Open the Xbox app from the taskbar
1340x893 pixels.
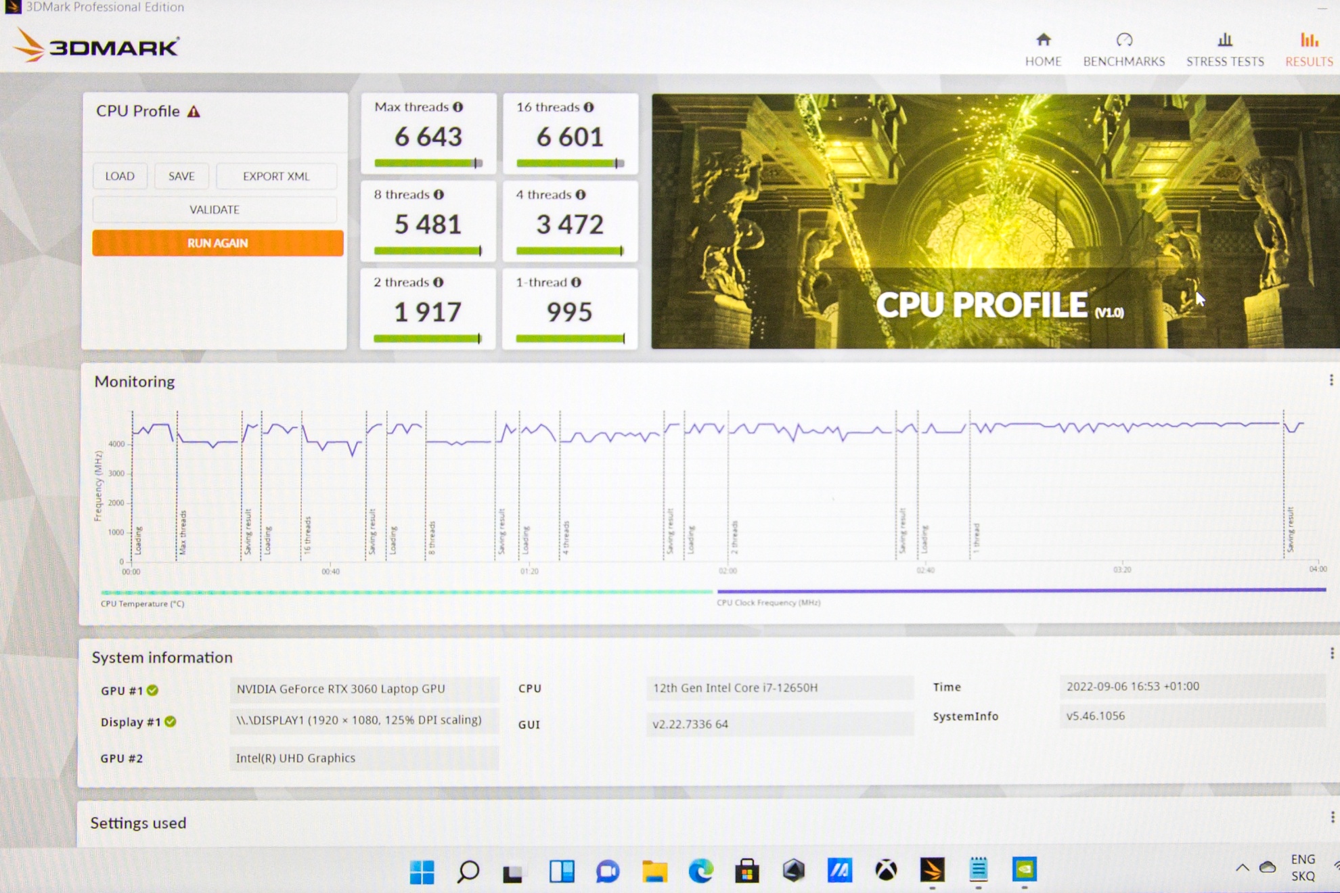coord(886,870)
